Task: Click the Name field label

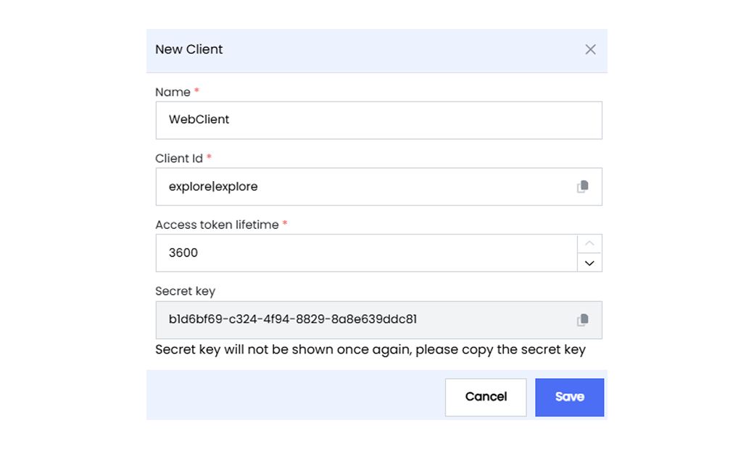Action: point(173,92)
